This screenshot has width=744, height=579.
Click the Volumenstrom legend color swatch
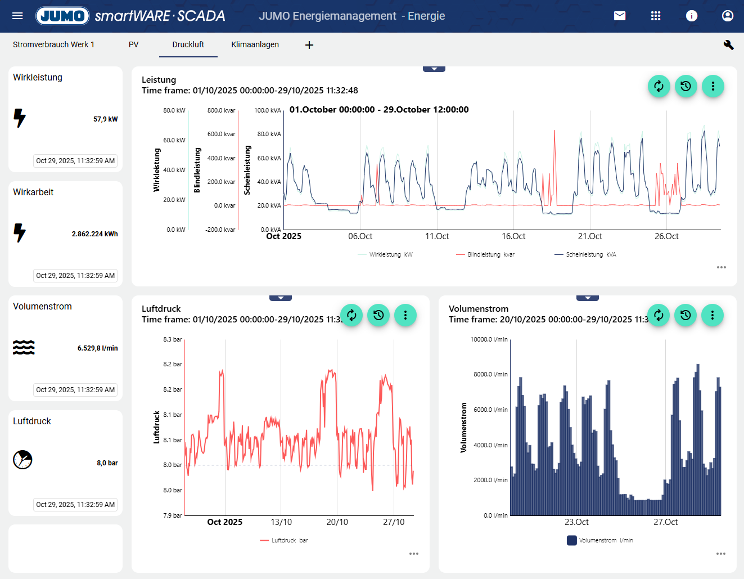click(572, 540)
